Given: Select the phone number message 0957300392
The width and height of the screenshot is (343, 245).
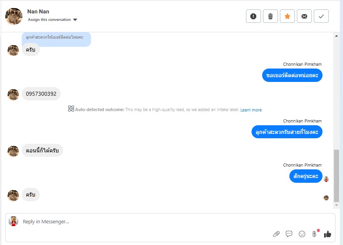Looking at the screenshot, I should click(41, 94).
